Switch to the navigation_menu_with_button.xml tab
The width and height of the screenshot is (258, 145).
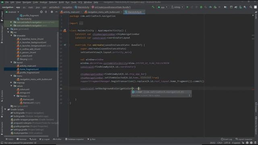(x=103, y=12)
